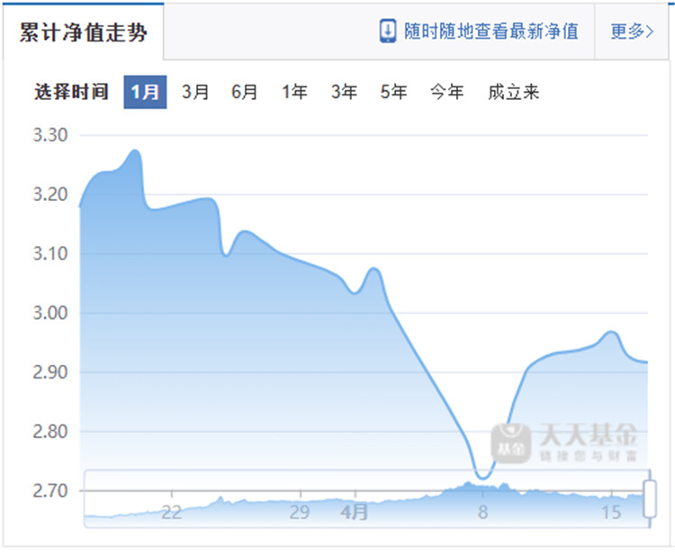Click the mobile download icon
Image resolution: width=675 pixels, height=554 pixels.
387,31
